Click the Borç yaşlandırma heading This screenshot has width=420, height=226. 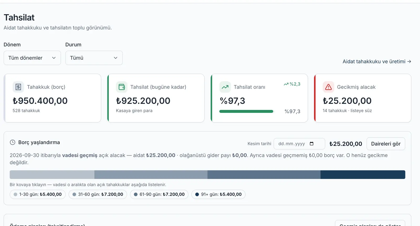(x=39, y=142)
